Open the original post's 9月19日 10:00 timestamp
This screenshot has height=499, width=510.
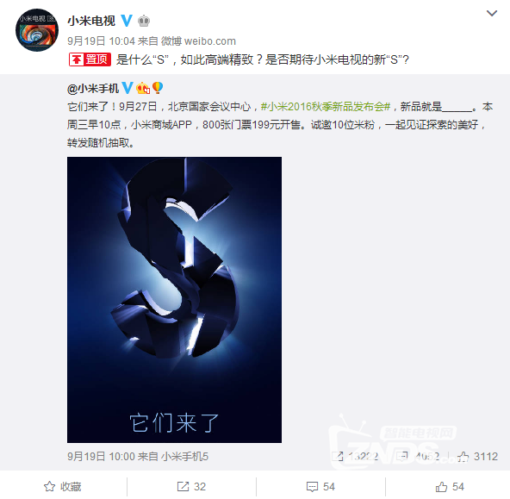101,457
